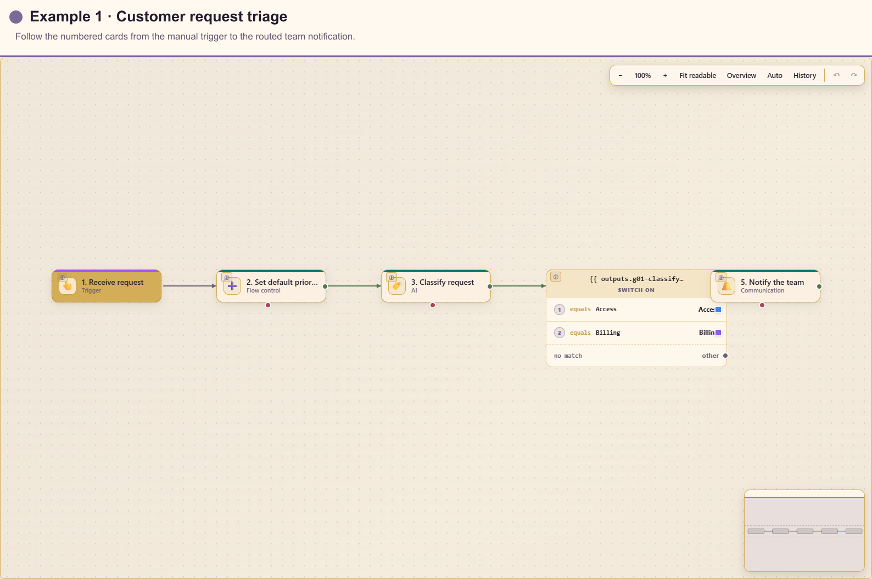Click the blue Access output port swatch

coord(718,310)
